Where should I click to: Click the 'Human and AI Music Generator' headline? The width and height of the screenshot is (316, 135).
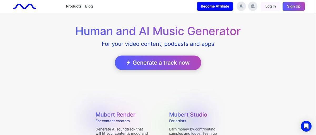[x=158, y=31]
